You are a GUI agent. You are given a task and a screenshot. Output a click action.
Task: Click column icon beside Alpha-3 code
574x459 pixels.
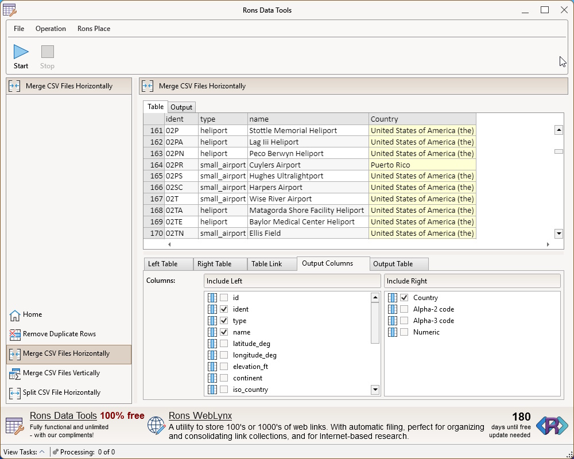pyautogui.click(x=393, y=321)
